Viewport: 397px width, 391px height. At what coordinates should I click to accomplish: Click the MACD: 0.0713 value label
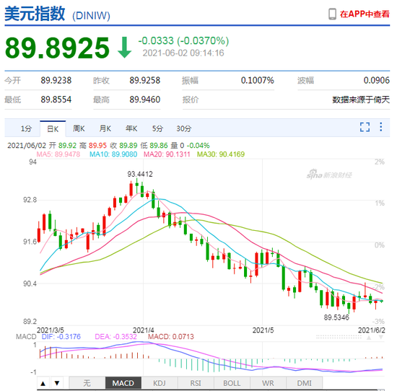(x=171, y=337)
